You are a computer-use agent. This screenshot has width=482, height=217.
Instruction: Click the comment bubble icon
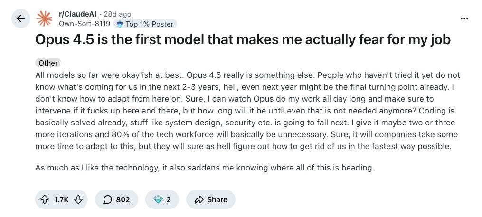(x=106, y=199)
